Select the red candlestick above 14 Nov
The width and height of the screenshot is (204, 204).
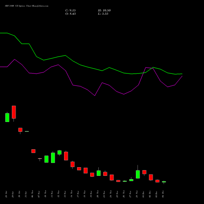click(73, 164)
